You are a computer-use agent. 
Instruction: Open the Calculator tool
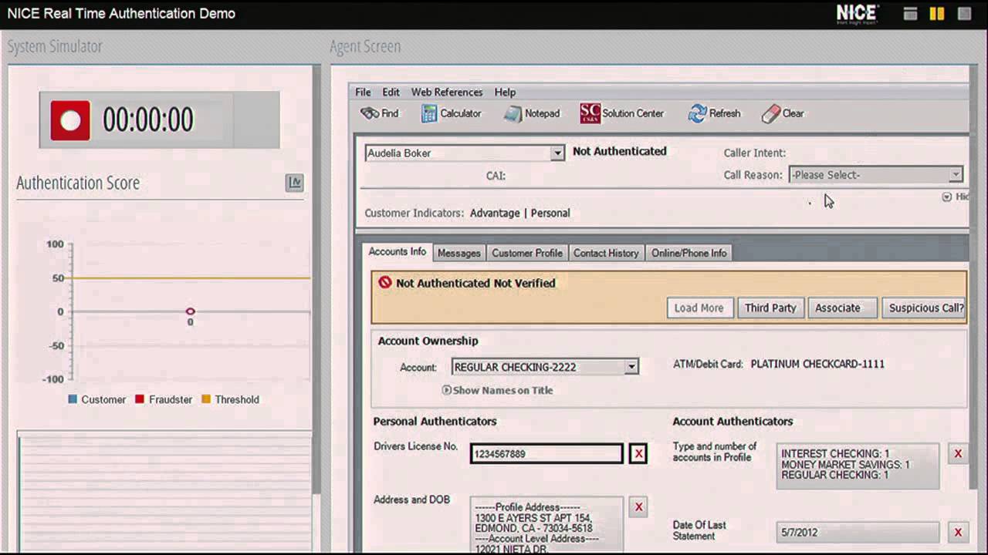click(452, 113)
